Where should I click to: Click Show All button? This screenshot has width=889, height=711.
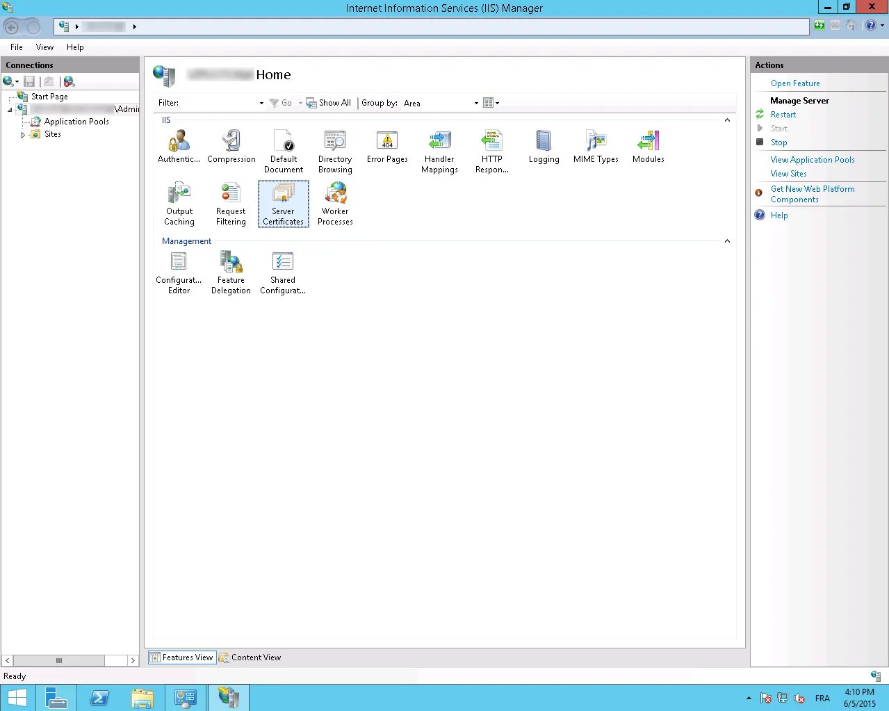pos(329,103)
